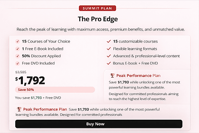The height and width of the screenshot is (133, 199).
Task: Click the crossed-out $3,585 original price
Action: pos(21,72)
